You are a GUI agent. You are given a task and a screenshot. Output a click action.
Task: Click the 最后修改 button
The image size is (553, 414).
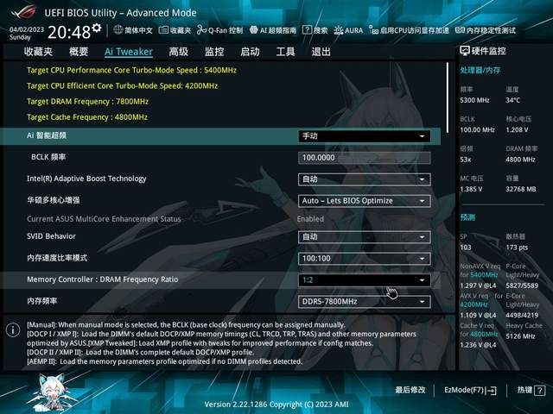pos(410,390)
